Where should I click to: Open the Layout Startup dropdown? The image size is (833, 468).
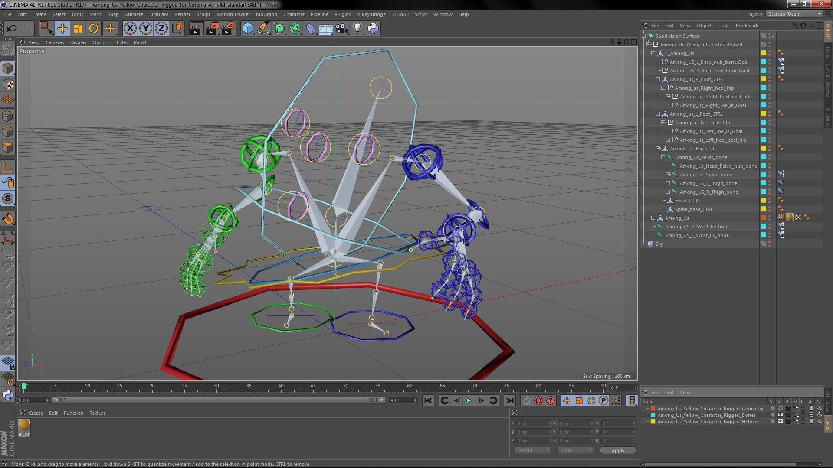click(794, 14)
